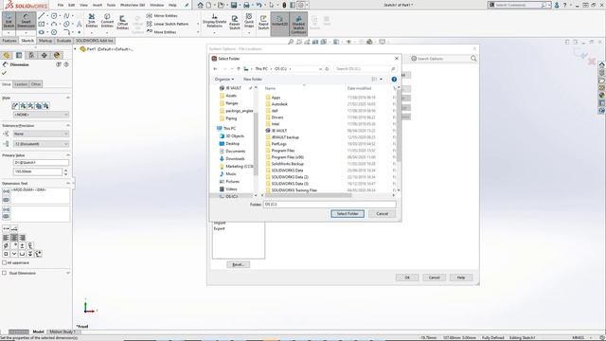This screenshot has height=341, width=606.
Task: Click Mirror Entities in the sketch ribbon
Action: (x=162, y=16)
